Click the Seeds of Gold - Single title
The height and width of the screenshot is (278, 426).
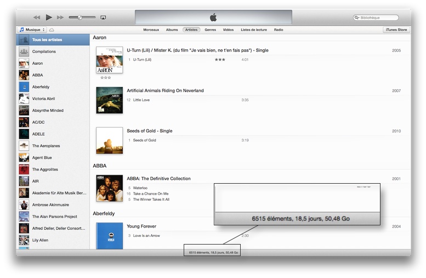(150, 131)
